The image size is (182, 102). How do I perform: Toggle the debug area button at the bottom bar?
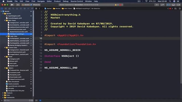[36, 100]
